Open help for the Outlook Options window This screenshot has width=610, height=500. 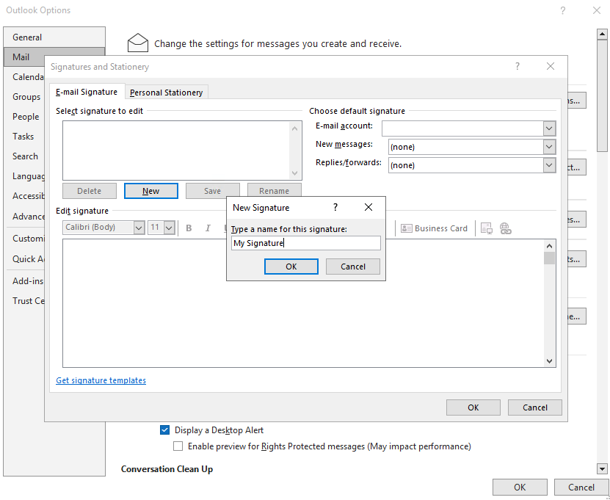tap(563, 10)
